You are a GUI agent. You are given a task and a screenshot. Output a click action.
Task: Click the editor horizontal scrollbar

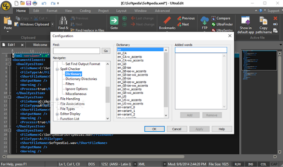pos(96,156)
